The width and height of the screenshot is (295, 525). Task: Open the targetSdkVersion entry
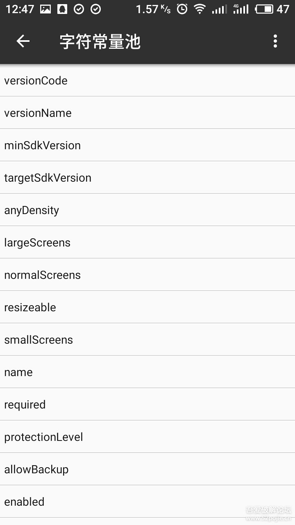coord(147,178)
